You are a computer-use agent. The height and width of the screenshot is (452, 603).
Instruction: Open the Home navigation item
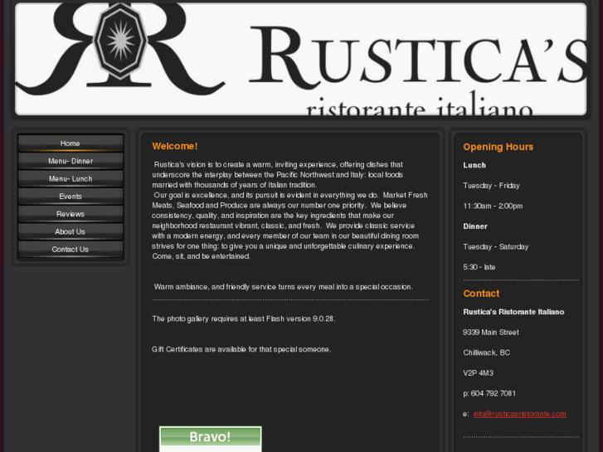click(71, 143)
